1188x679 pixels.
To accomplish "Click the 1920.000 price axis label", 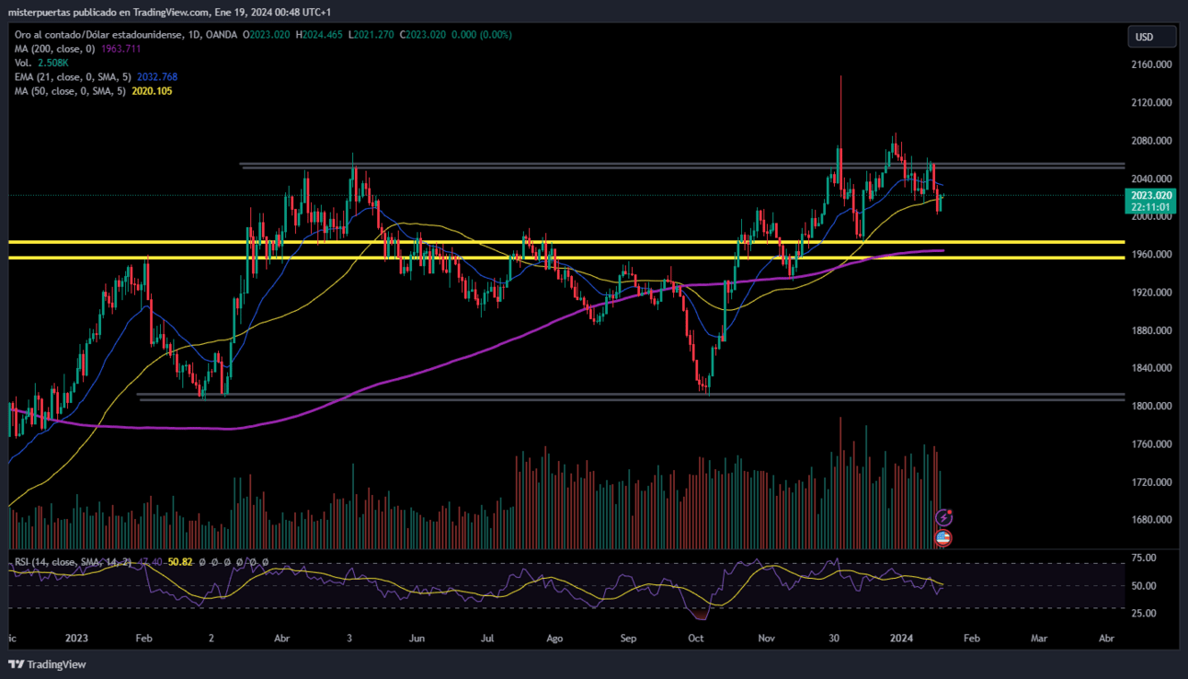I will pyautogui.click(x=1151, y=292).
